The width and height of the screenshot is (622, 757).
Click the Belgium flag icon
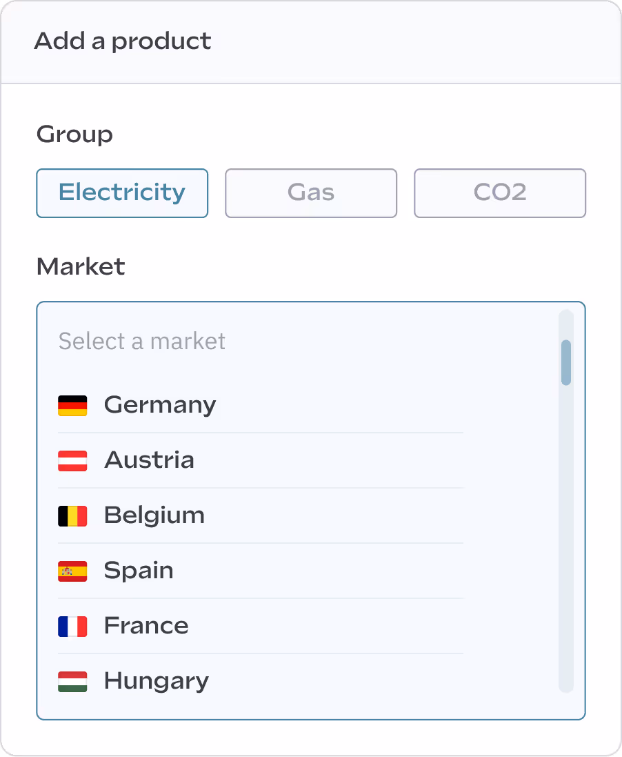tap(72, 515)
